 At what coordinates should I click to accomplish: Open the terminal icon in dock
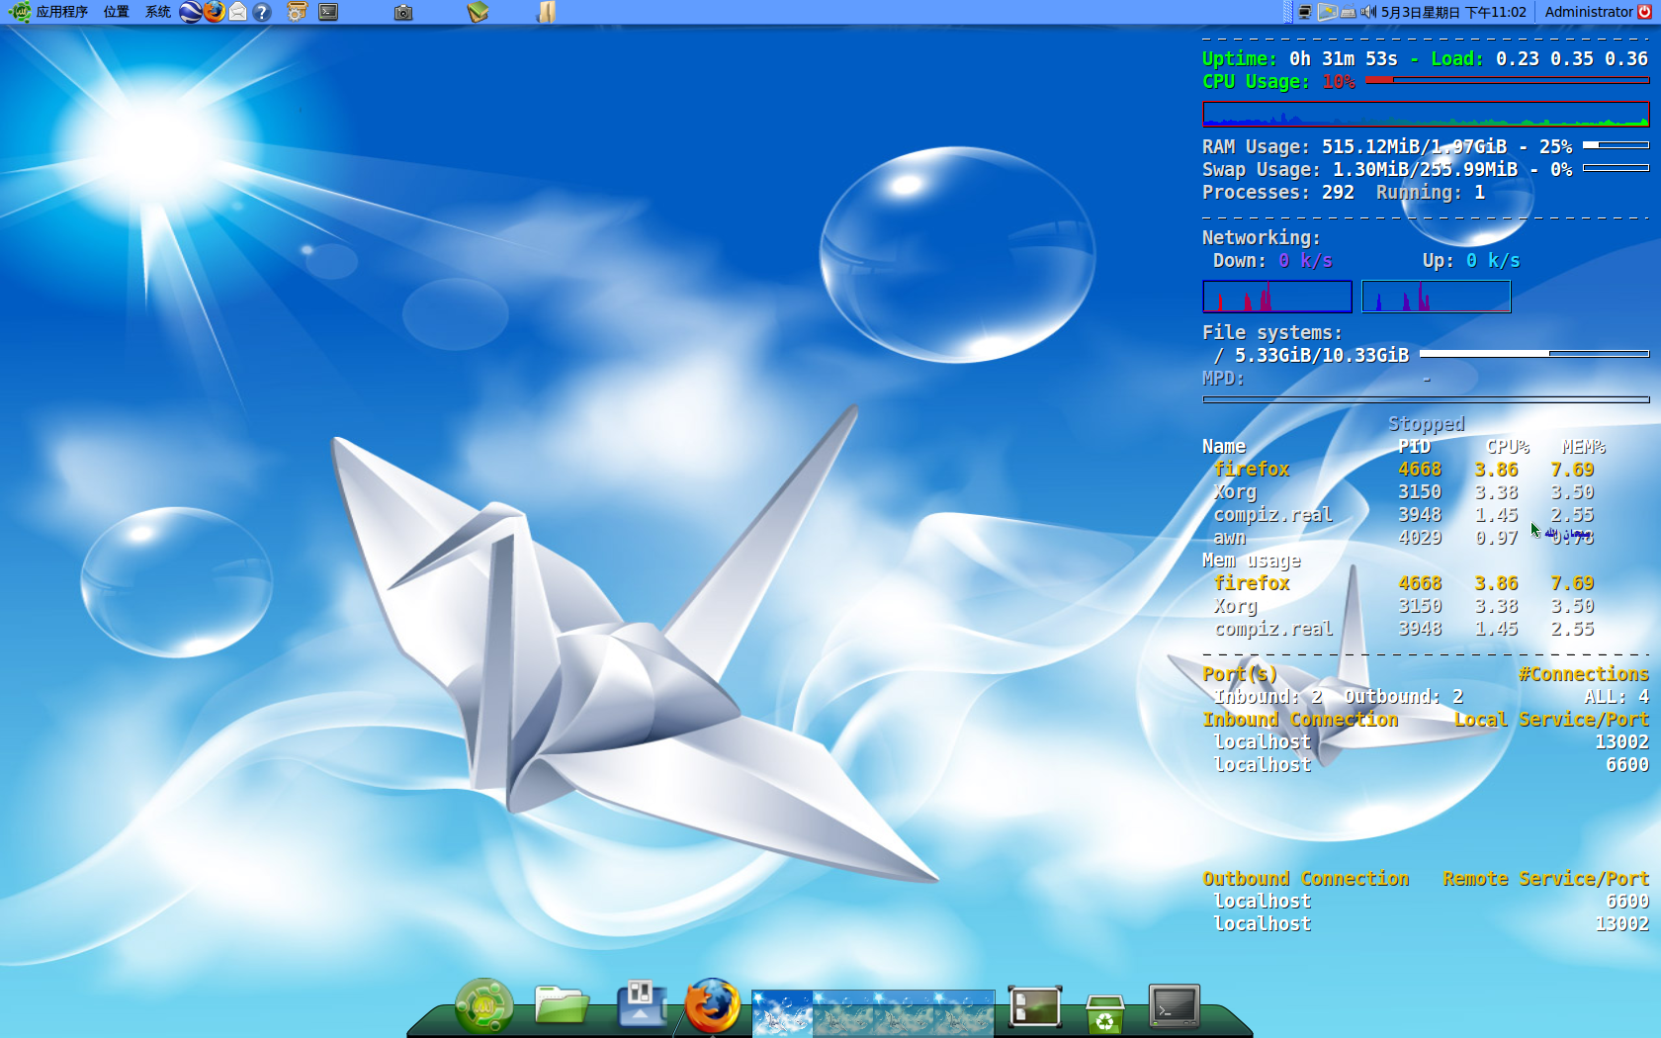coord(1174,1005)
